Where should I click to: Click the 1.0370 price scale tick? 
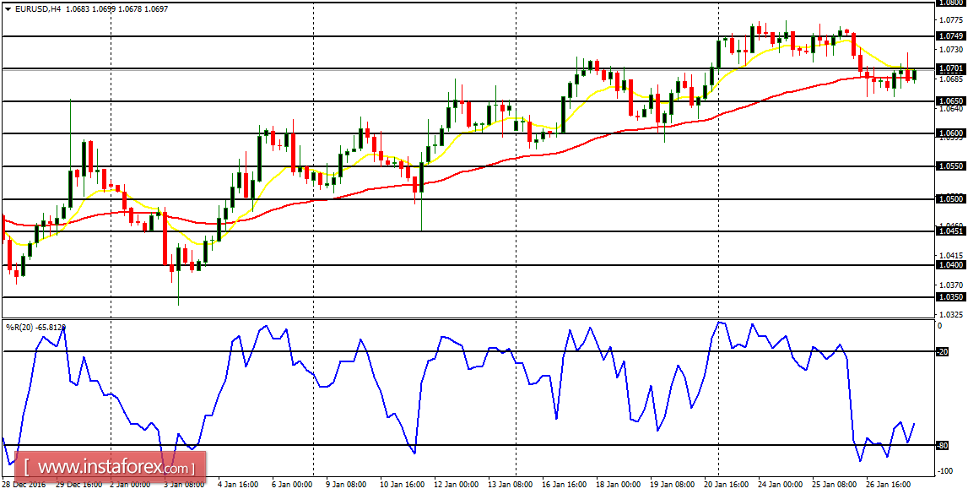point(951,285)
